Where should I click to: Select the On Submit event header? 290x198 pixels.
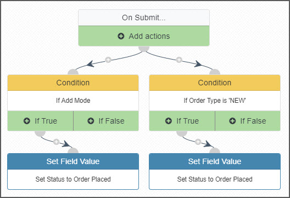tap(144, 18)
